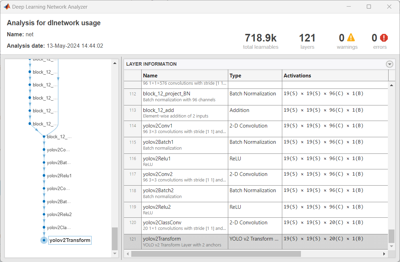
Task: Expand the Layer Information options arrow
Action: [390, 64]
